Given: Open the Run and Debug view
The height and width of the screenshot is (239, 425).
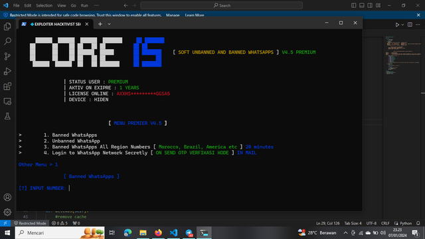Looking at the screenshot, I should [x=7, y=71].
